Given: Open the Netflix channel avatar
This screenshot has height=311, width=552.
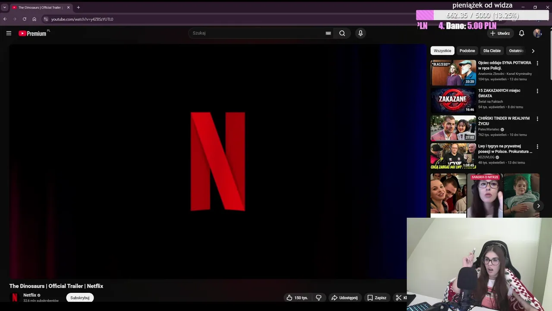Looking at the screenshot, I should pyautogui.click(x=15, y=298).
